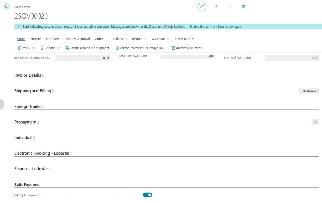Click the back arrow icon
The image size is (322, 203).
pos(7,6)
